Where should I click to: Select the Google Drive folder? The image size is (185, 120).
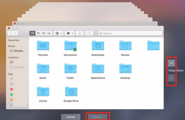tap(71, 91)
